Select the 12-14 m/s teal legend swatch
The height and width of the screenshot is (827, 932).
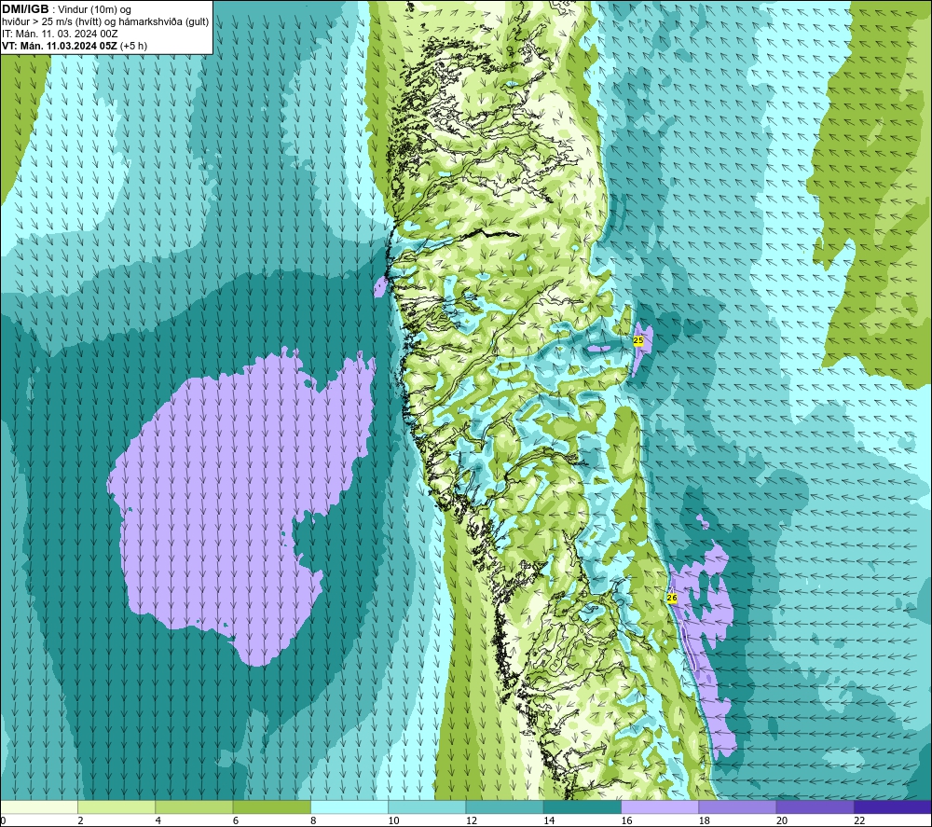point(504,806)
